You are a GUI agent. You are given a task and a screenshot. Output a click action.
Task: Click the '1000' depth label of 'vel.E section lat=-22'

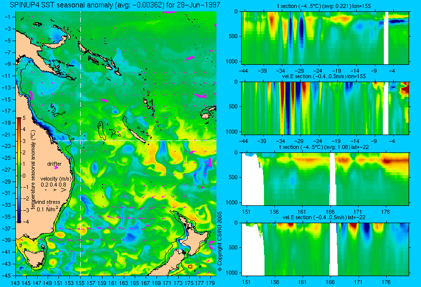pos(232,273)
